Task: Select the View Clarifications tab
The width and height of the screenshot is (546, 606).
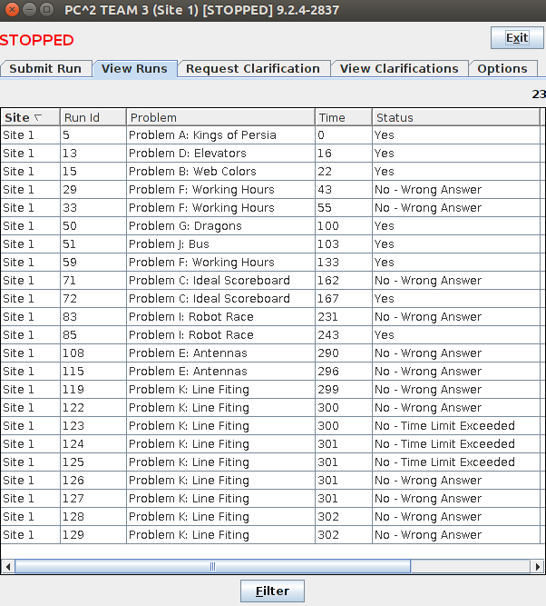Action: [399, 69]
